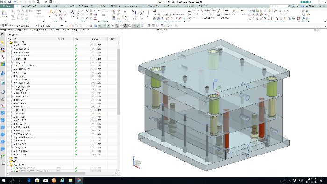This screenshot has width=327, height=184.
Task: Open the green File tab
Action: (7, 6)
